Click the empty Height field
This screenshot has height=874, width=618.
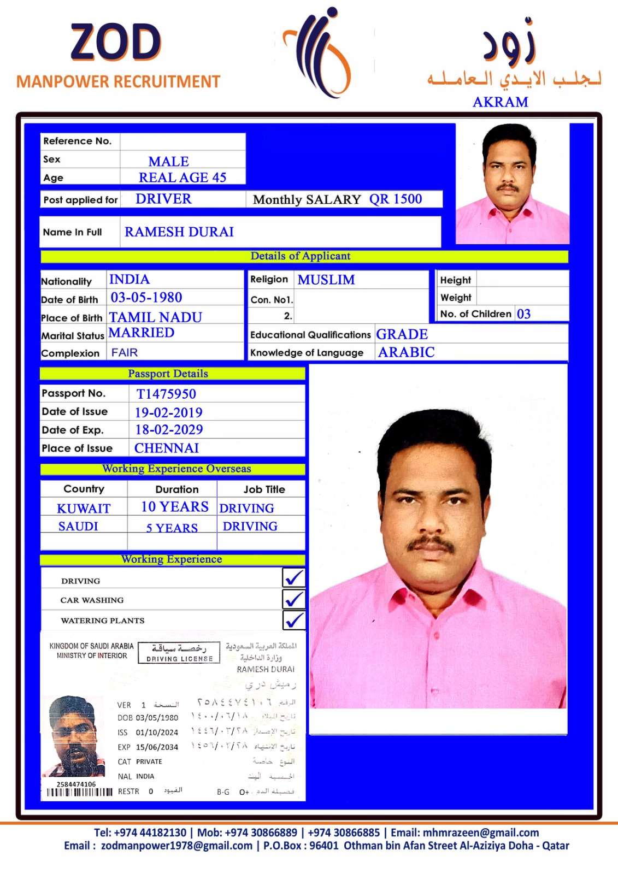point(522,280)
